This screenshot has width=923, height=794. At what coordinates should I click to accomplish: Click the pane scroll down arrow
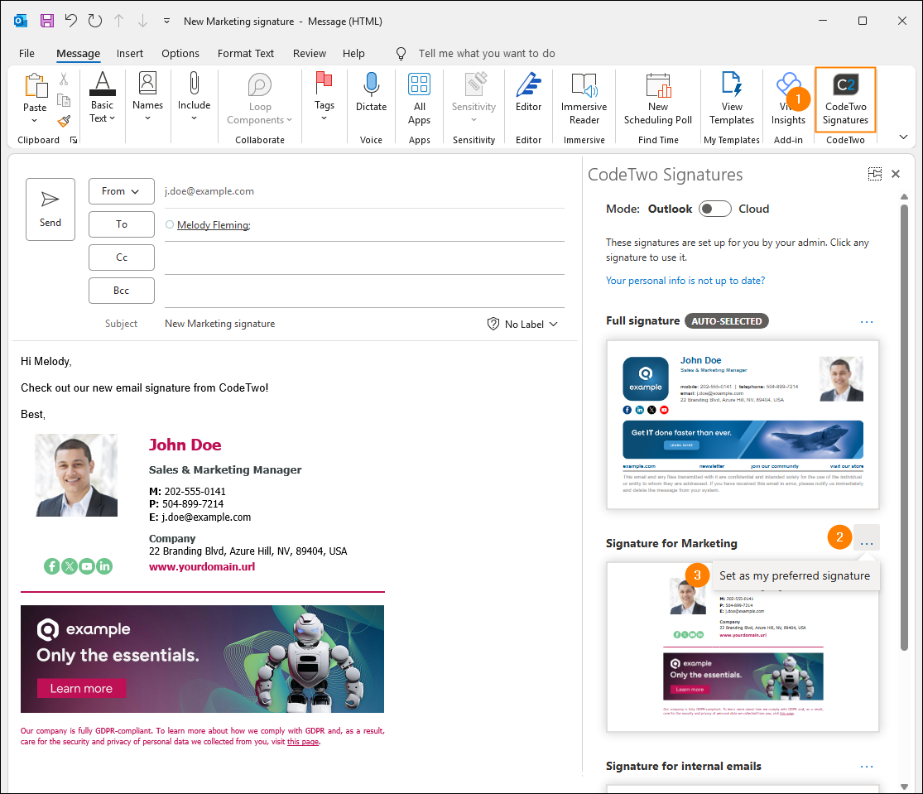[x=904, y=787]
